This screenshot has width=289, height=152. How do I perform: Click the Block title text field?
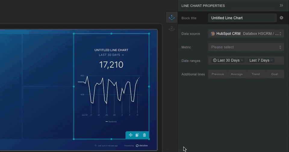click(x=242, y=18)
